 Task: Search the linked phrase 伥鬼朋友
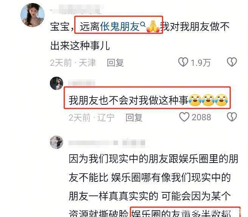coord(119,26)
